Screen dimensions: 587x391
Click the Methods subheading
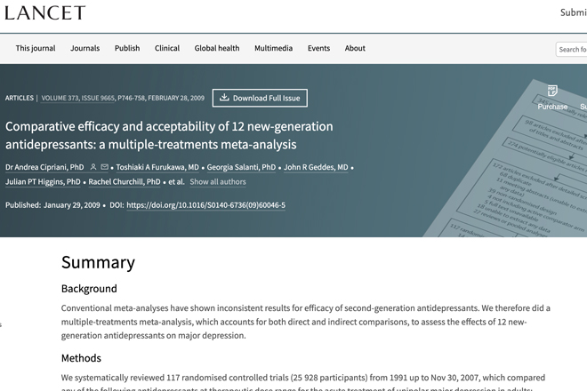(x=81, y=358)
